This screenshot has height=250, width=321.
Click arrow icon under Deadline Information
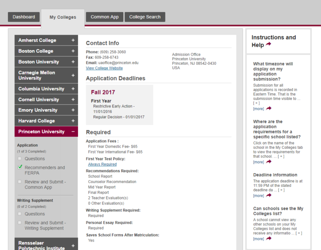[268, 195]
